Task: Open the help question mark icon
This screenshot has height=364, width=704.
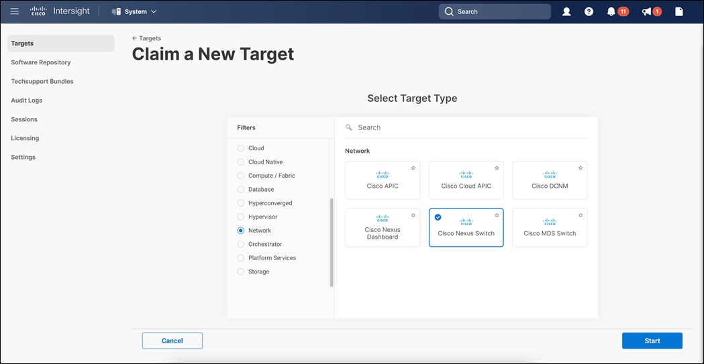Action: pos(589,11)
